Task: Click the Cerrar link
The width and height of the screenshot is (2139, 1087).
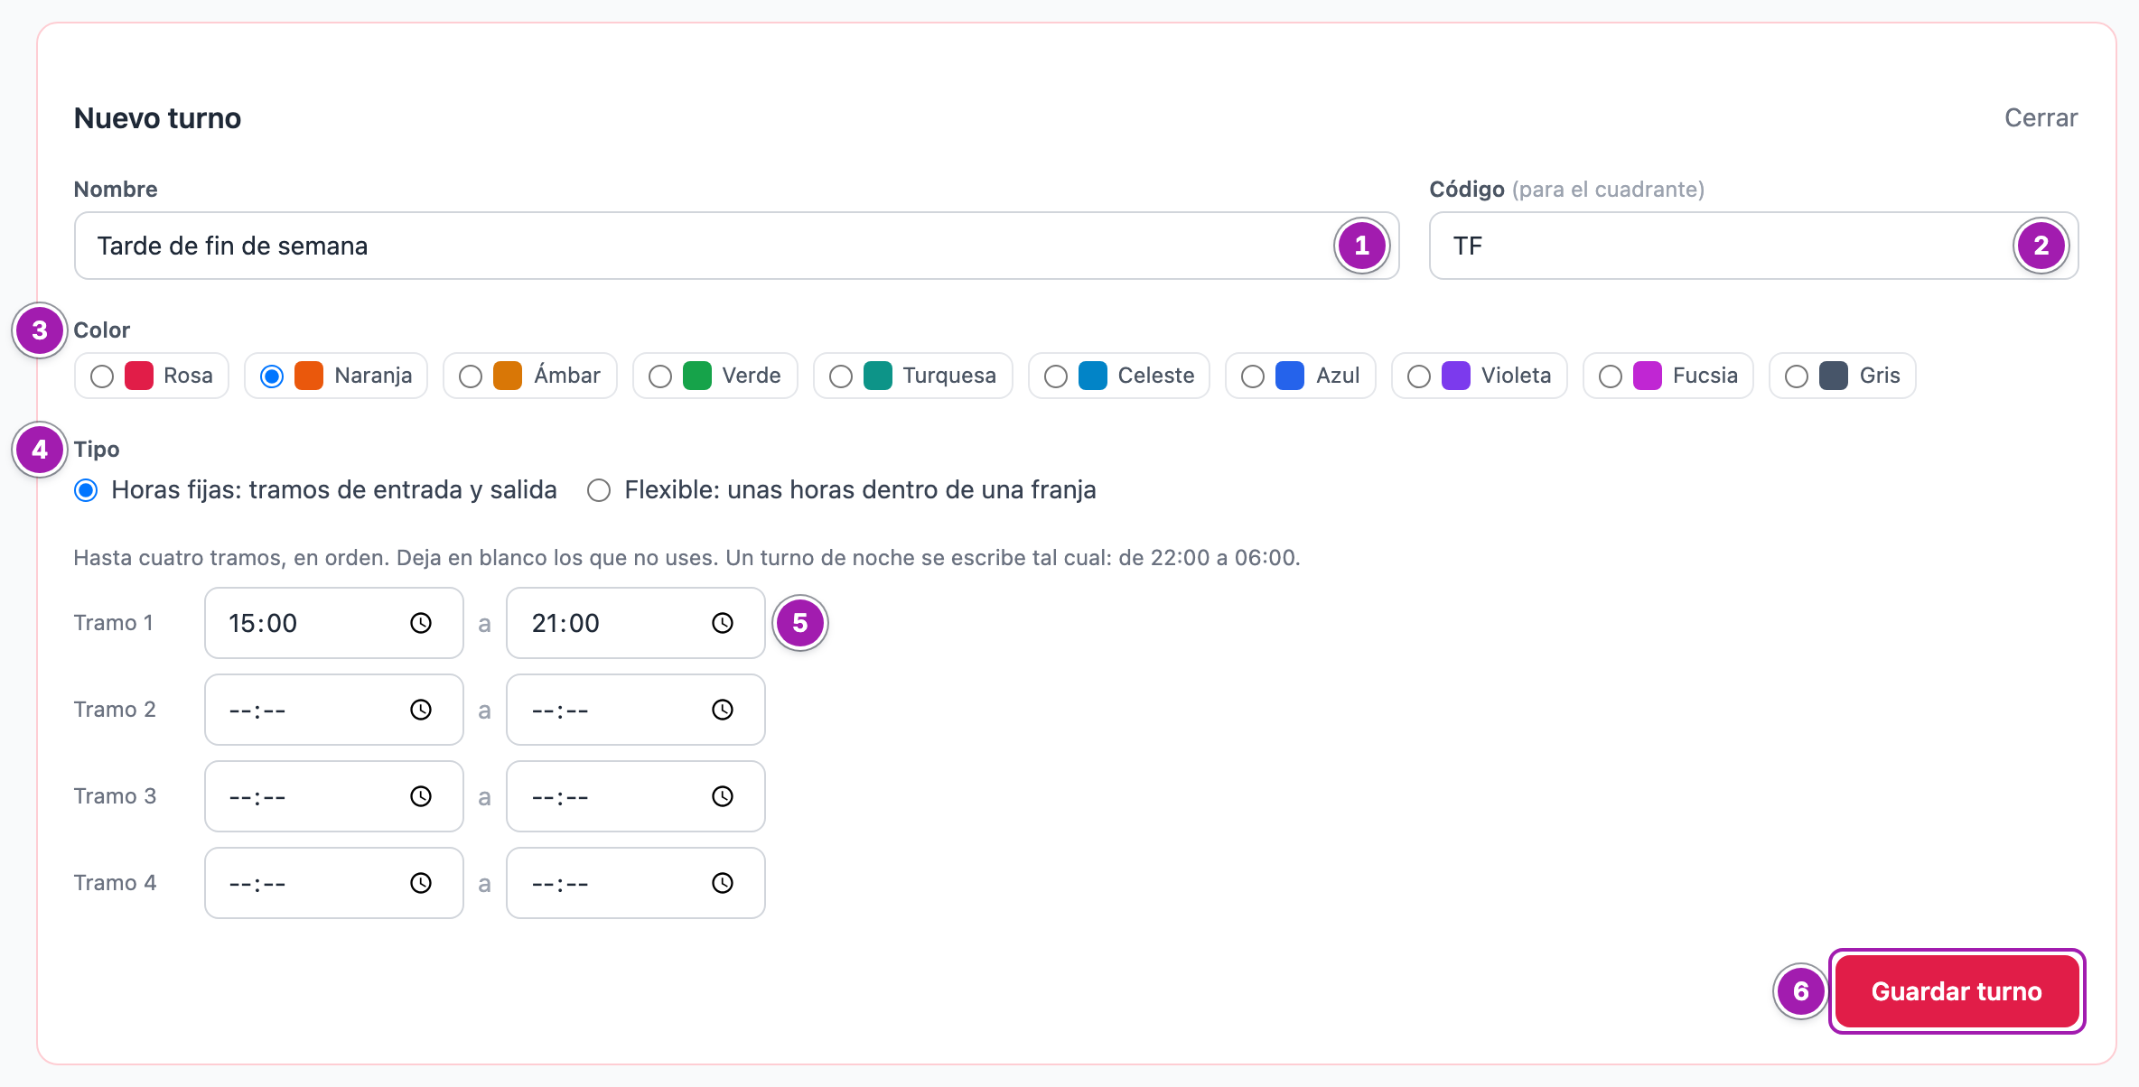Action: coord(2041,118)
